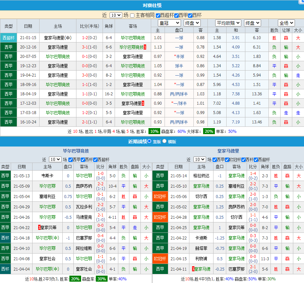Click the 西超杯 tag in head-to-head table
This screenshot has height=283, width=304.
(x=8, y=38)
